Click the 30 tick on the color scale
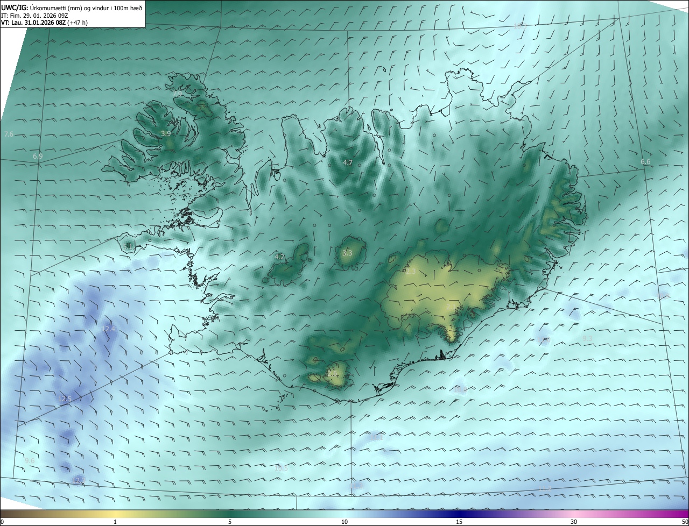This screenshot has height=526, width=689. [x=574, y=522]
